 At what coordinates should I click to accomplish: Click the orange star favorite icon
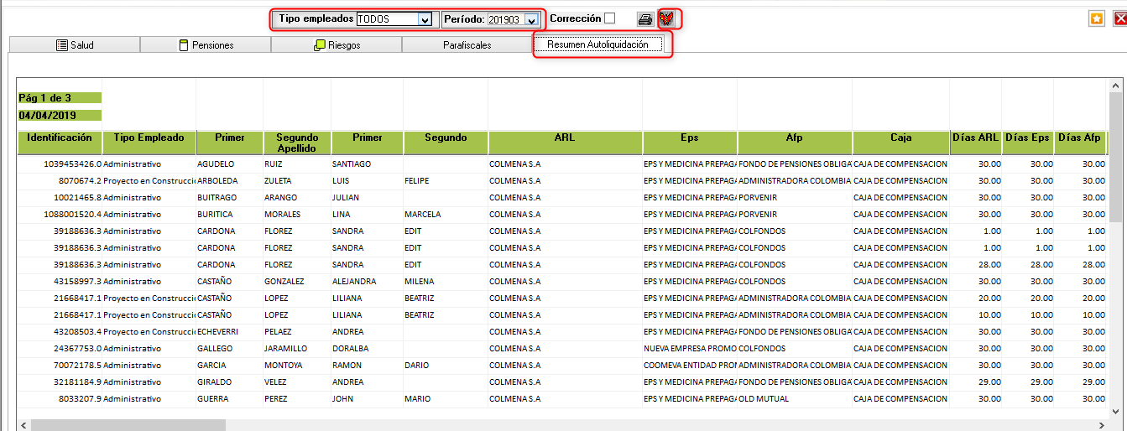(1096, 19)
